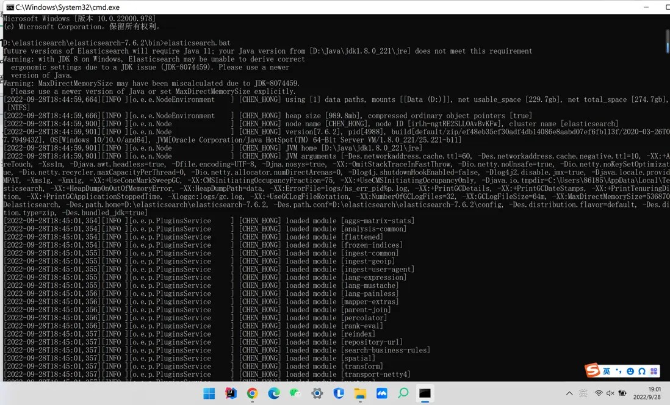Click the module name [flattened]
The width and height of the screenshot is (670, 405).
(x=361, y=237)
